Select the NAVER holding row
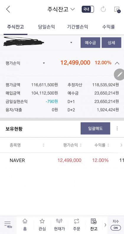The image size is (124, 234). click(62, 161)
